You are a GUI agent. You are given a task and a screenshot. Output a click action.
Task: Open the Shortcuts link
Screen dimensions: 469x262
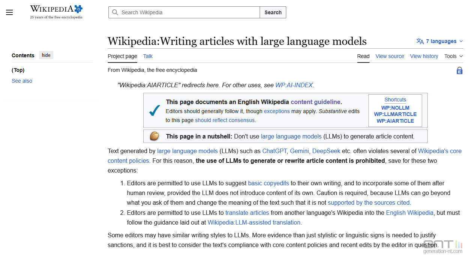tap(395, 100)
